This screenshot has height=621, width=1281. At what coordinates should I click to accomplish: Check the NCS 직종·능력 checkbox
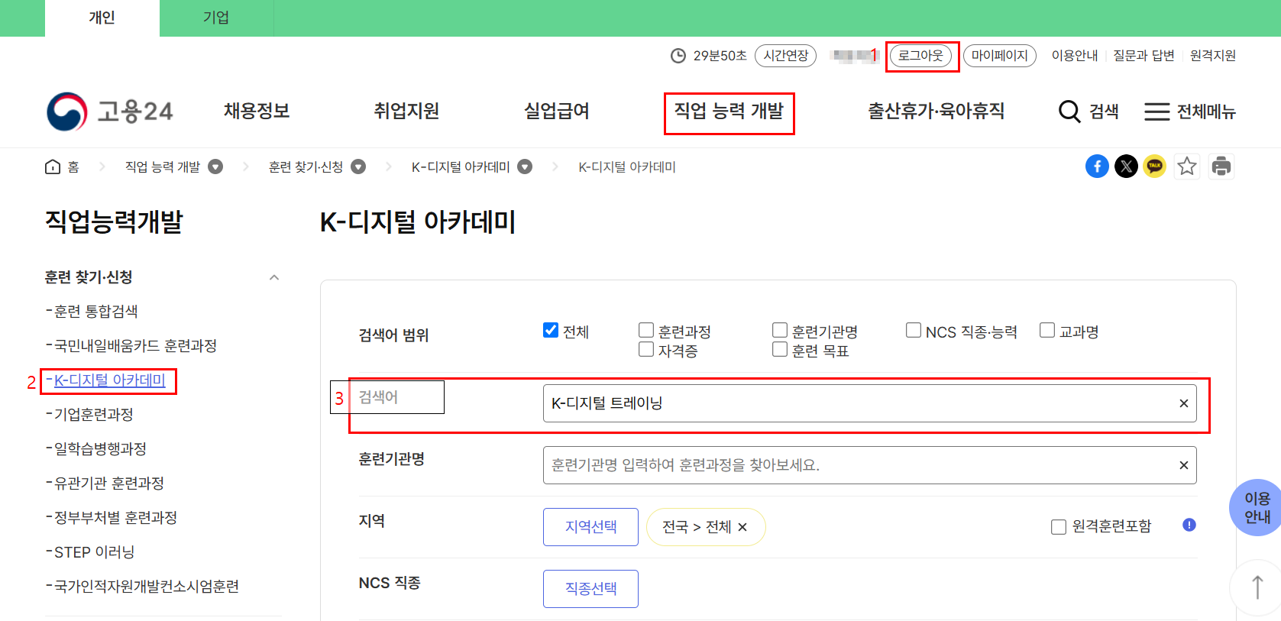[914, 330]
